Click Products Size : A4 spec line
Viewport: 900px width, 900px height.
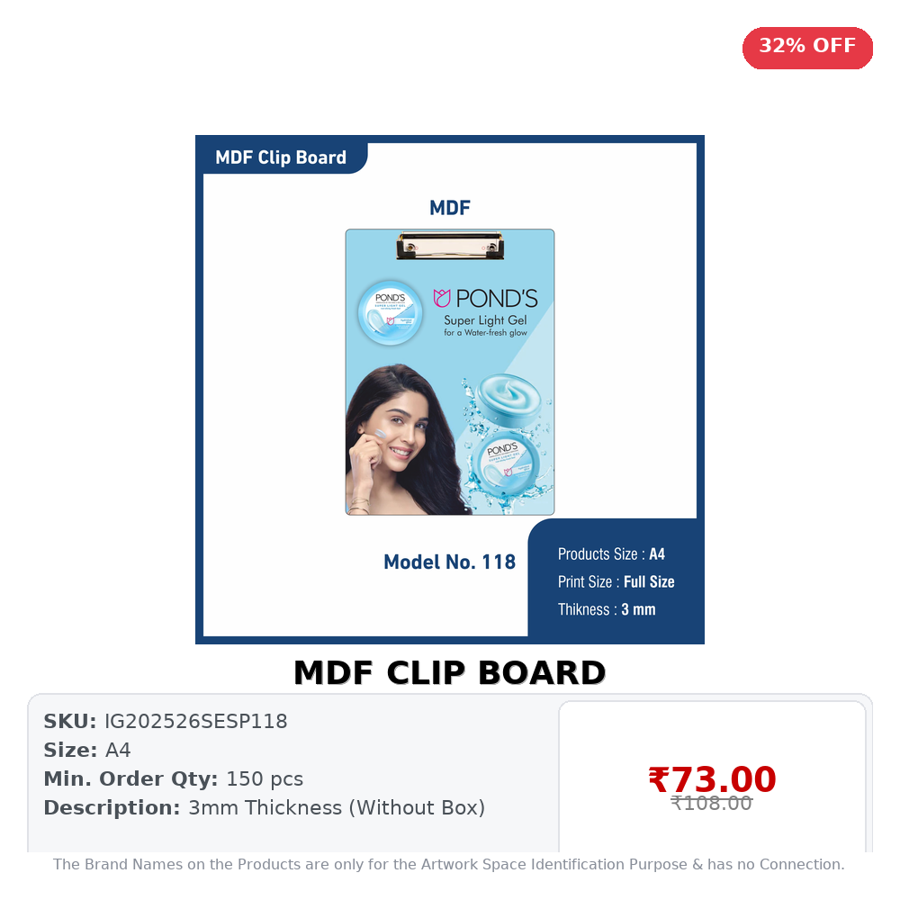611,553
